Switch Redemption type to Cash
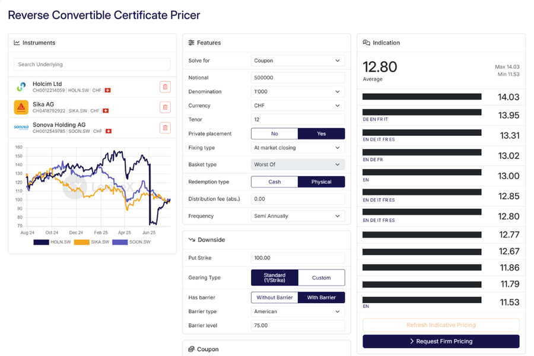This screenshot has width=534, height=356. [274, 182]
